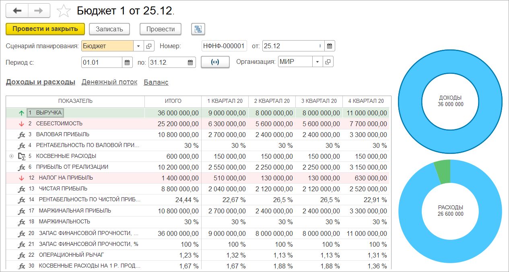The image size is (509, 272).
Task: Open calendar for period end date
Action: click(190, 62)
